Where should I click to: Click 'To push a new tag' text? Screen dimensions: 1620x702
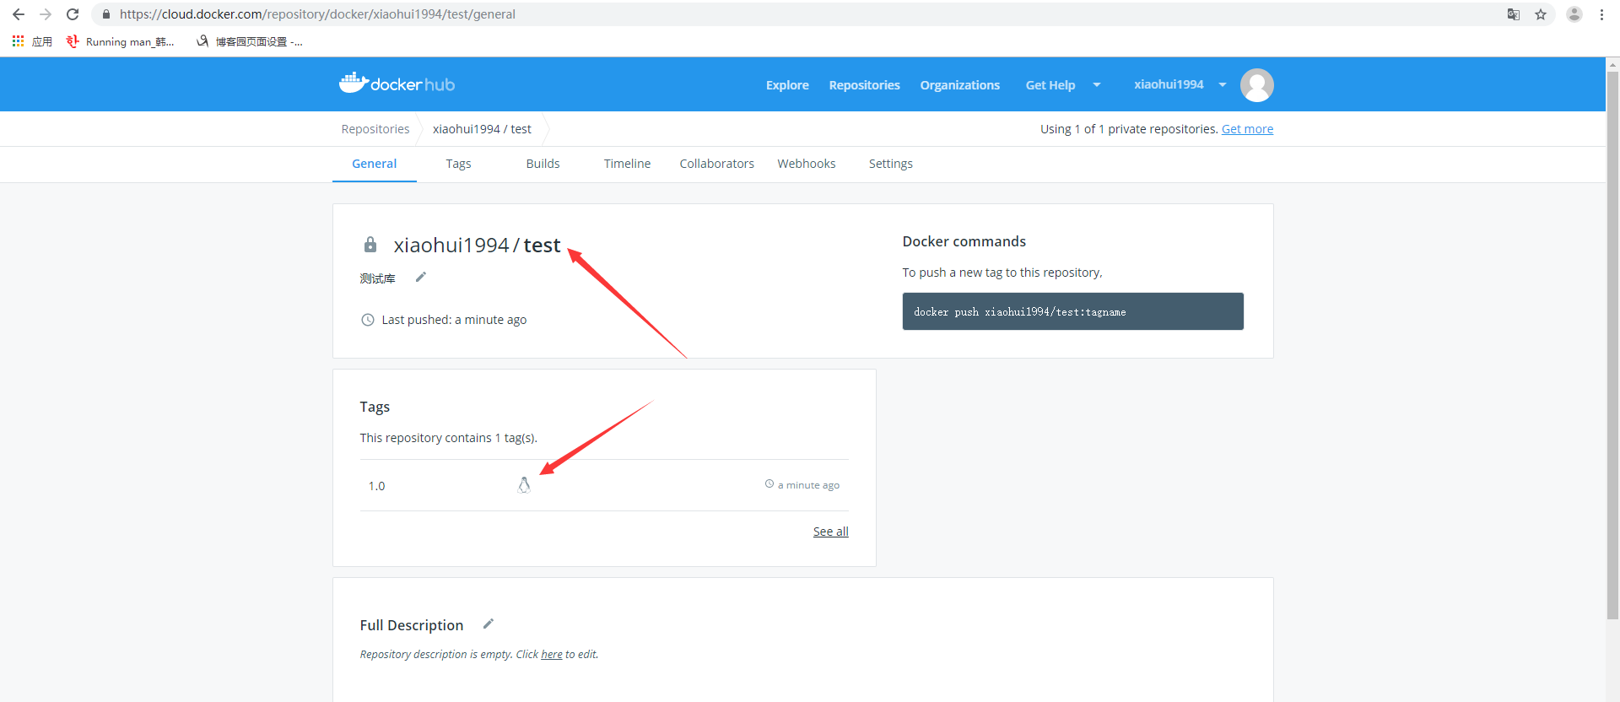click(1002, 273)
